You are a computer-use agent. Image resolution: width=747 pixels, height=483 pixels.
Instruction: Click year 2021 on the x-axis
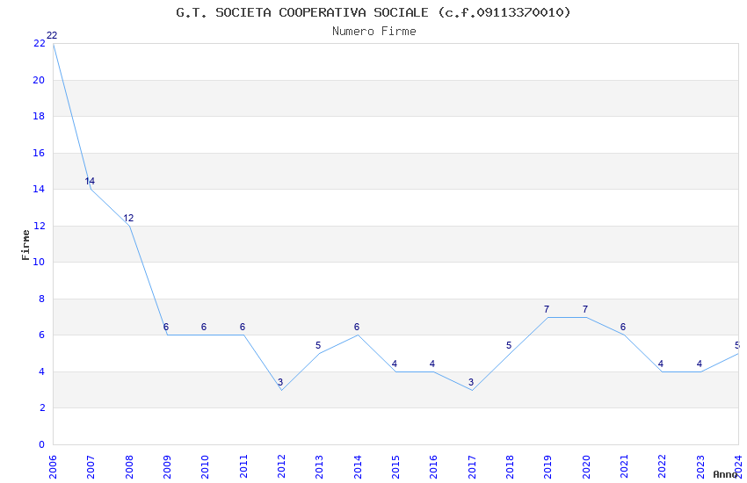click(x=624, y=467)
